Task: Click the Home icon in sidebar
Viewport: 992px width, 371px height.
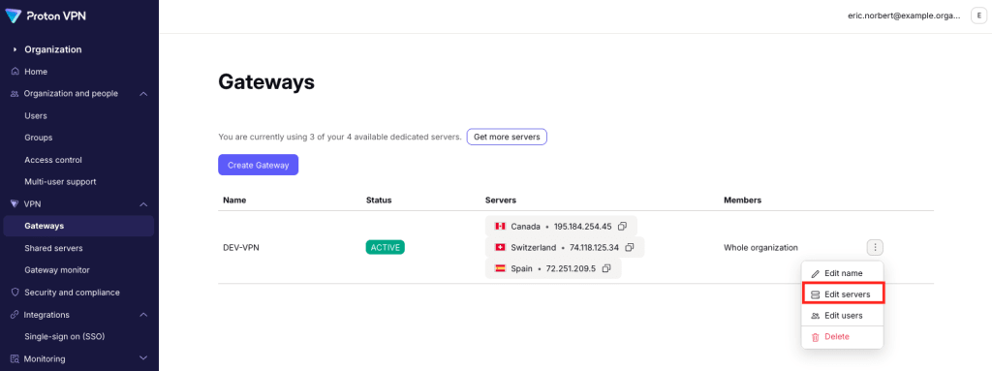Action: tap(15, 72)
